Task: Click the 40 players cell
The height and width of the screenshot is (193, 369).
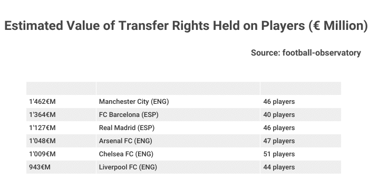Action: (301, 115)
